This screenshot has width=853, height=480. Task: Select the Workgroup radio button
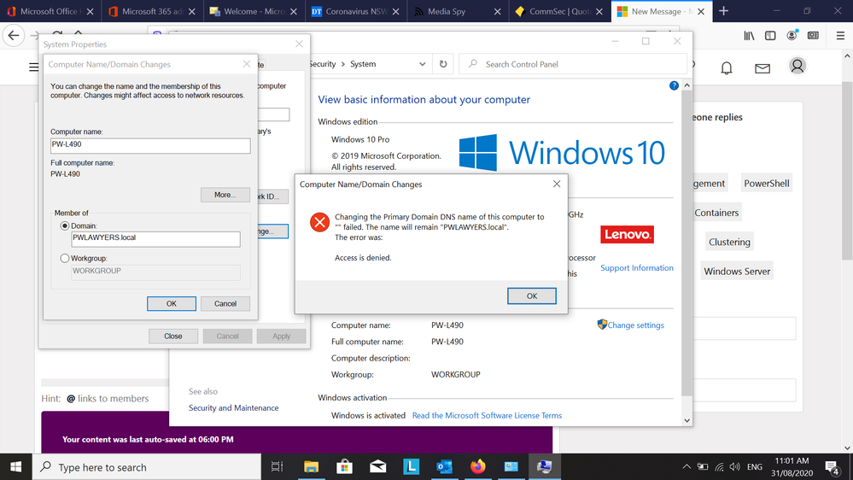[x=65, y=259]
